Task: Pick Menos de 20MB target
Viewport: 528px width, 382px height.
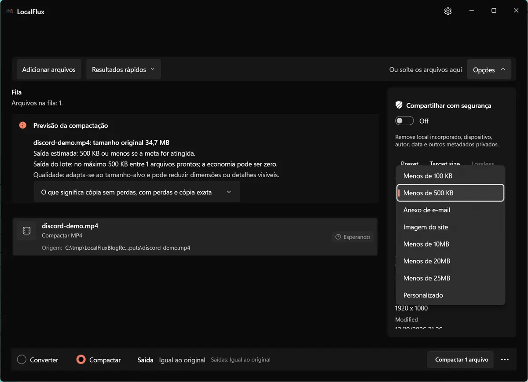Action: pos(450,261)
